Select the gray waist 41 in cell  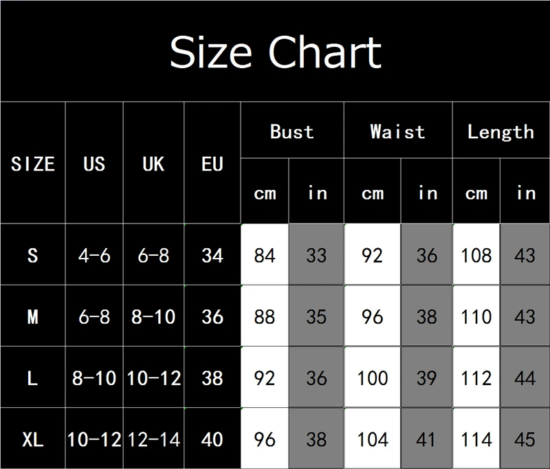tap(426, 439)
